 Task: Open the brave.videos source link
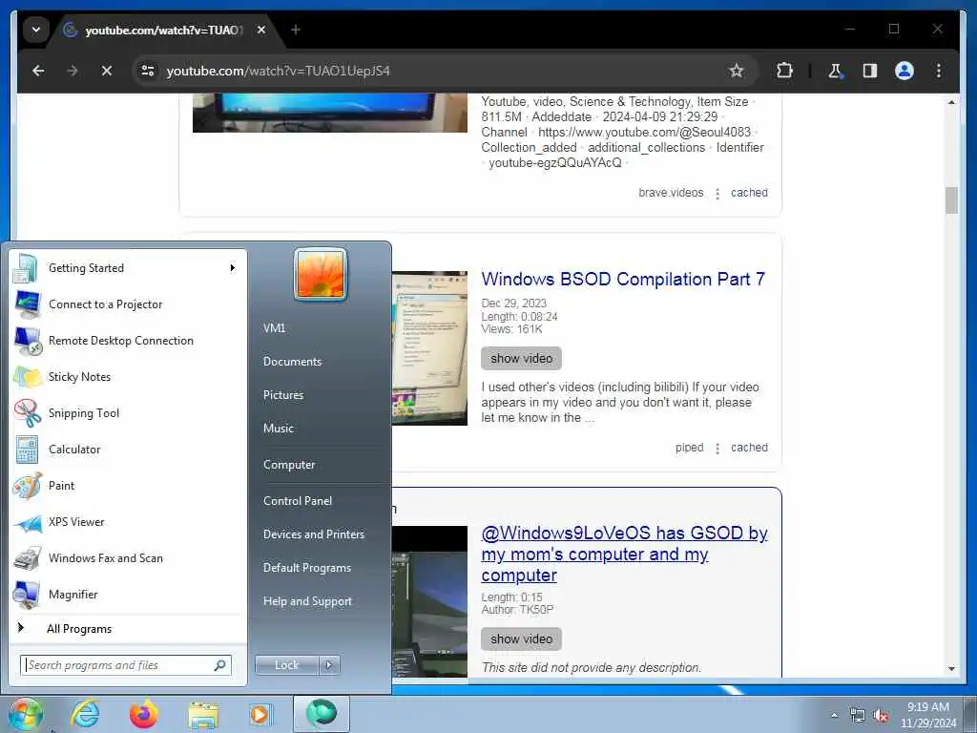(x=671, y=193)
